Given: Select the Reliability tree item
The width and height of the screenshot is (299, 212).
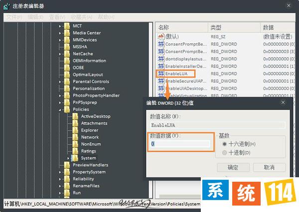Looking at the screenshot, I should (x=83, y=179).
